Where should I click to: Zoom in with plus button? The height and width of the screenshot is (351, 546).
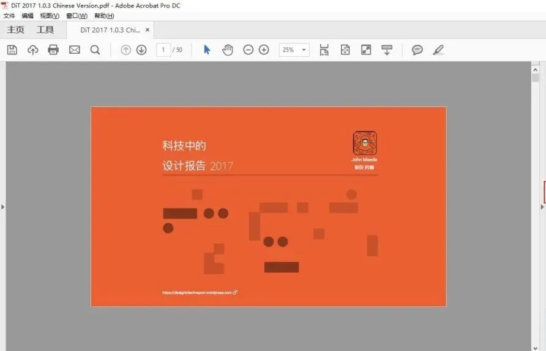264,50
